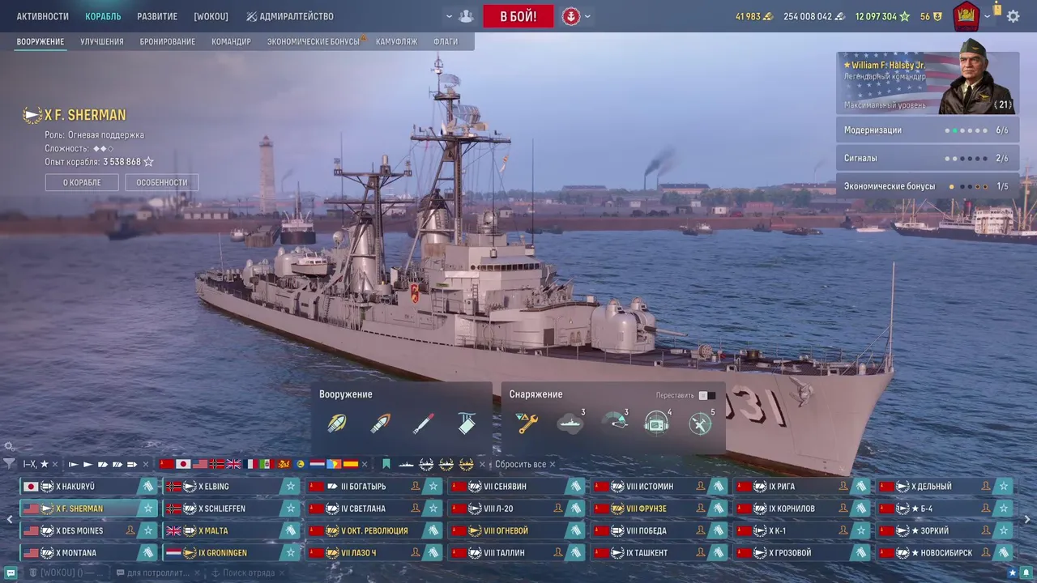Screen dimensions: 1037x583
Task: Click 'Сбросить все' to reset filters
Action: pyautogui.click(x=520, y=464)
